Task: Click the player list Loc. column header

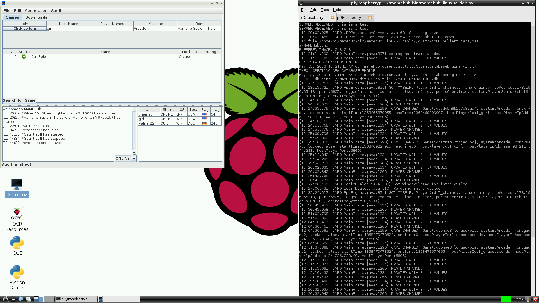Action: click(193, 109)
